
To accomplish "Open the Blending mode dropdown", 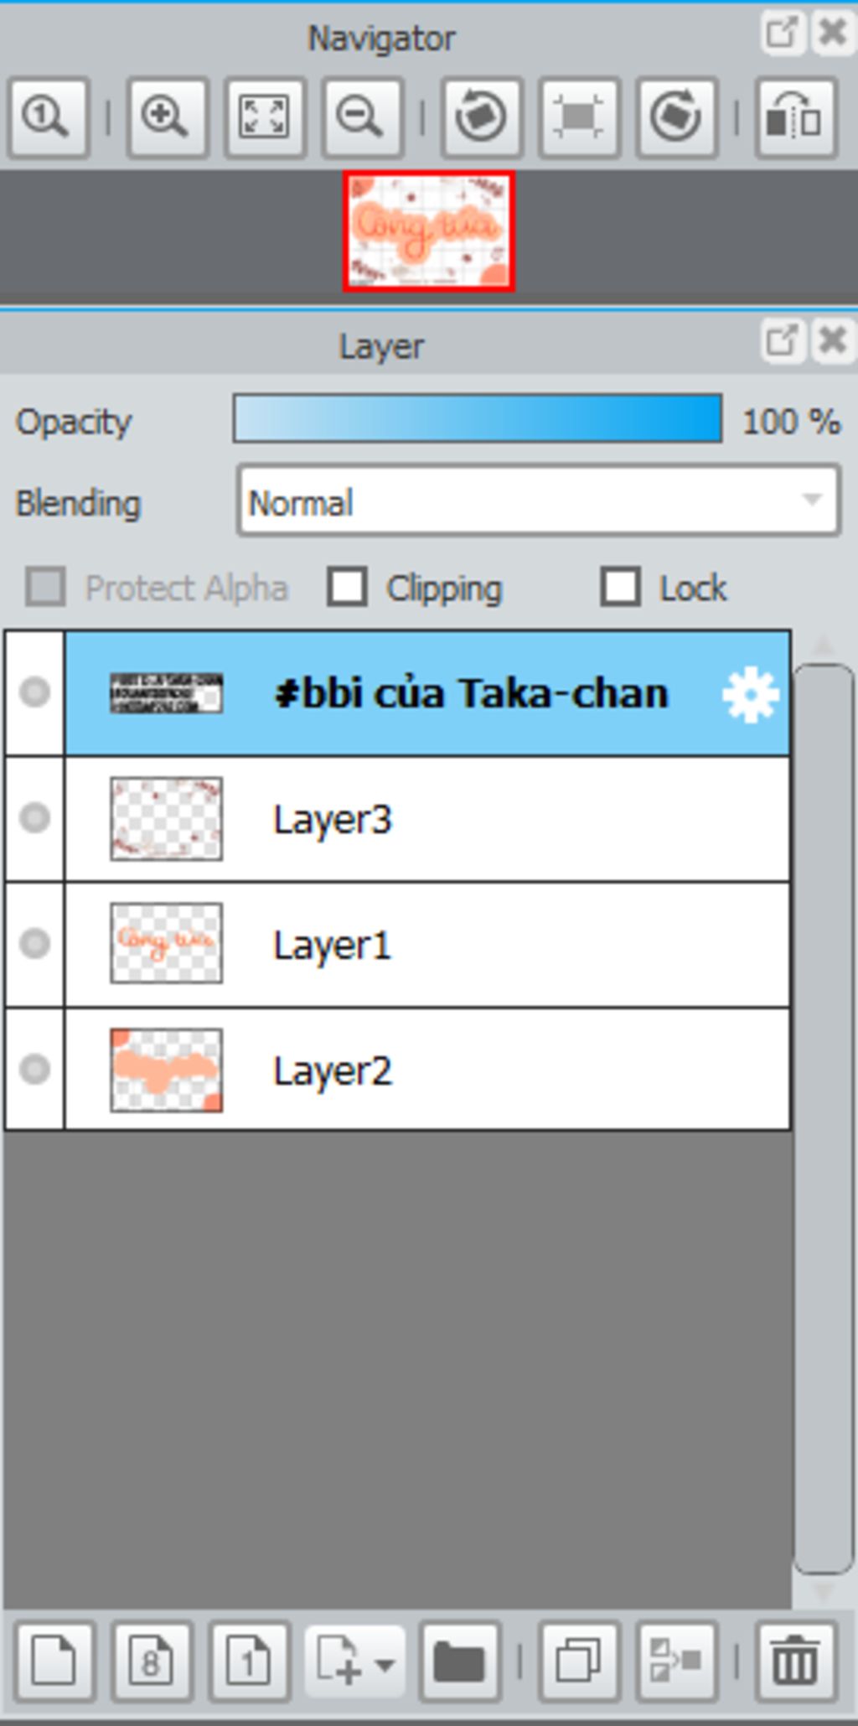I will pos(538,501).
